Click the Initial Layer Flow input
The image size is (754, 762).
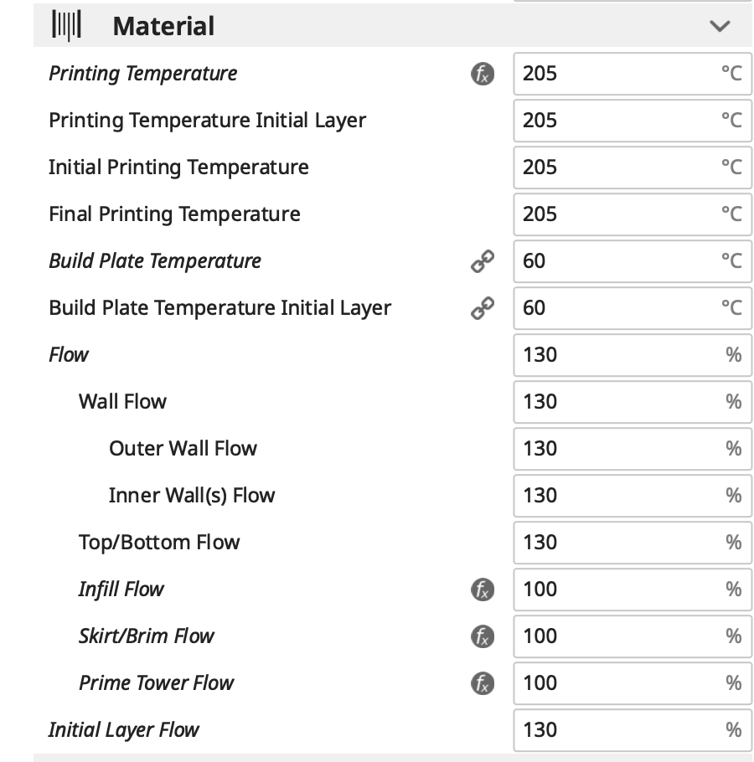pyautogui.click(x=633, y=730)
